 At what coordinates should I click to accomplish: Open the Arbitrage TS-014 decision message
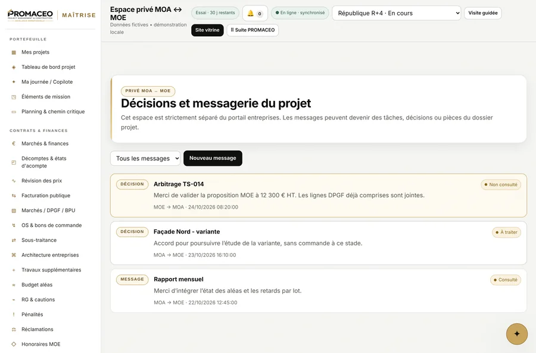point(318,196)
